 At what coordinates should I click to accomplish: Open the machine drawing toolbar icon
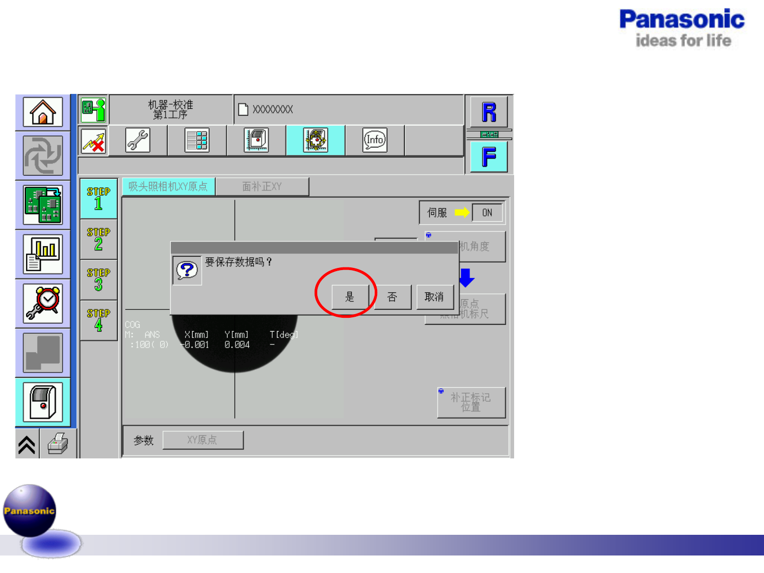click(256, 141)
